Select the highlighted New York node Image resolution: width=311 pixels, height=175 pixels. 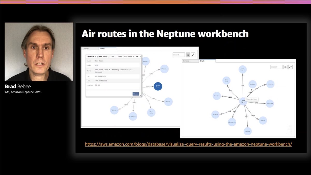pos(158,86)
